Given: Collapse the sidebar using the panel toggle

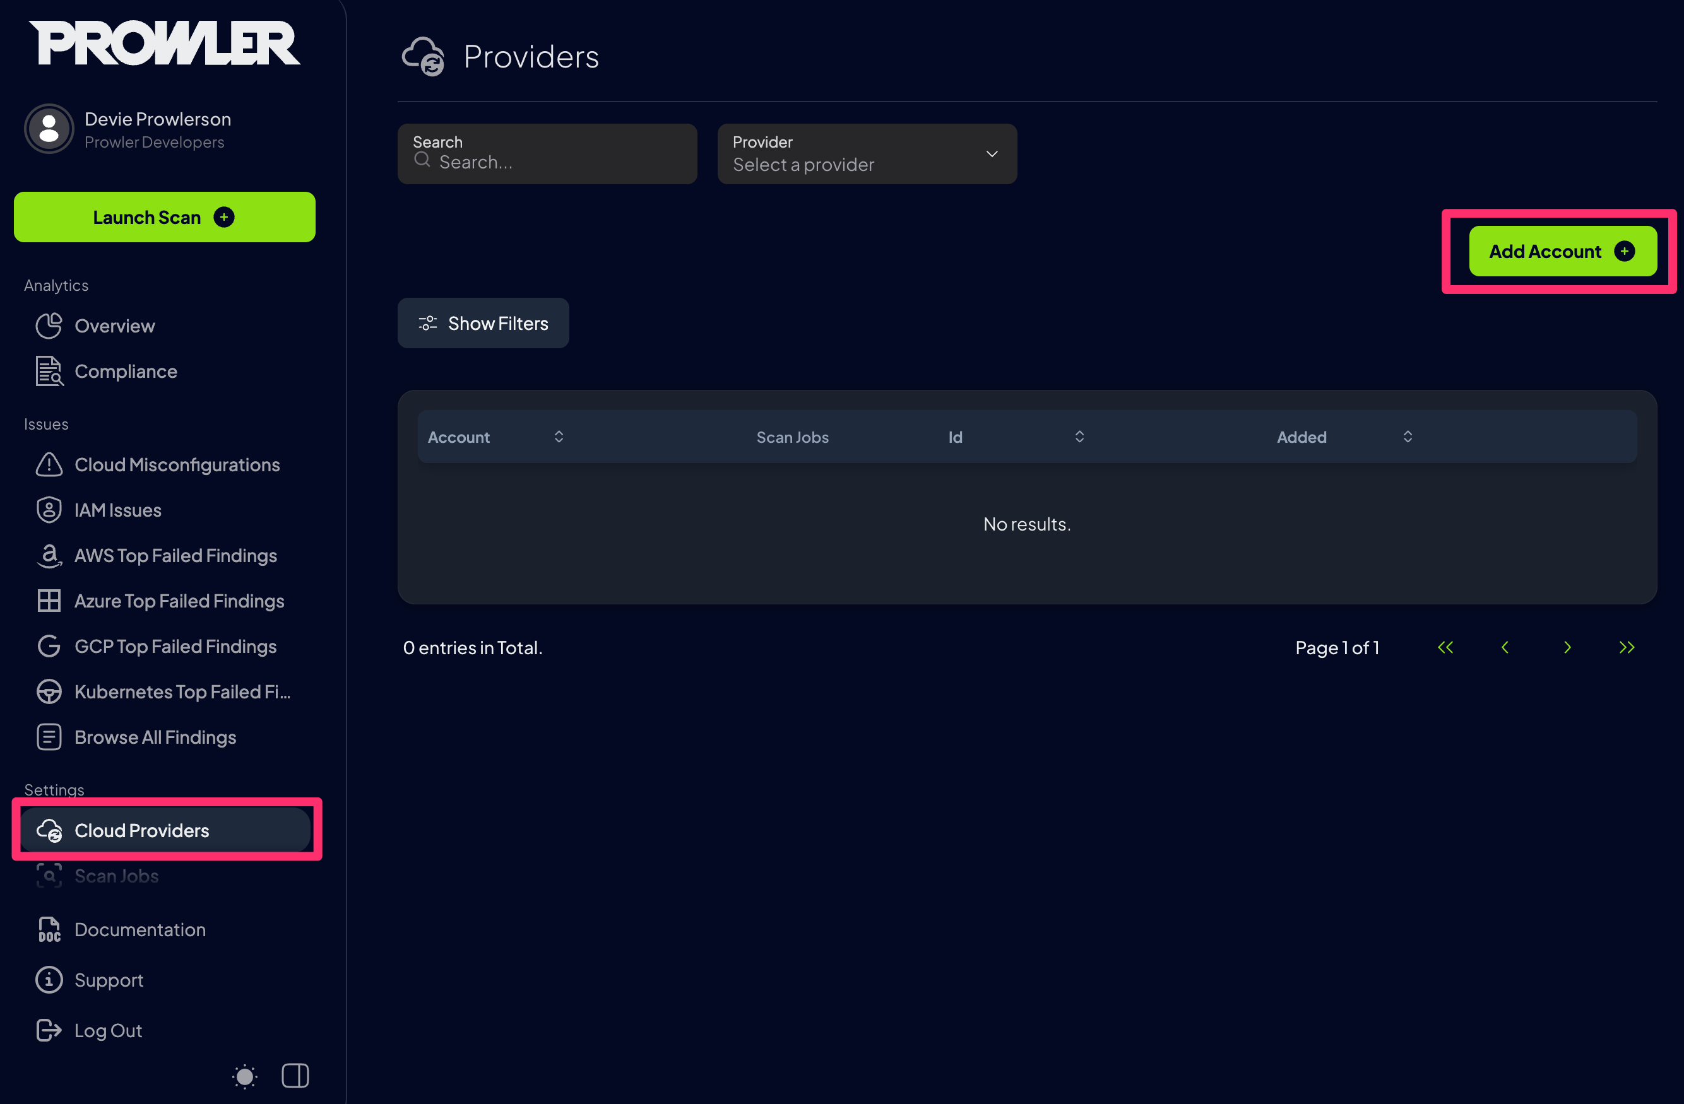Looking at the screenshot, I should point(295,1076).
